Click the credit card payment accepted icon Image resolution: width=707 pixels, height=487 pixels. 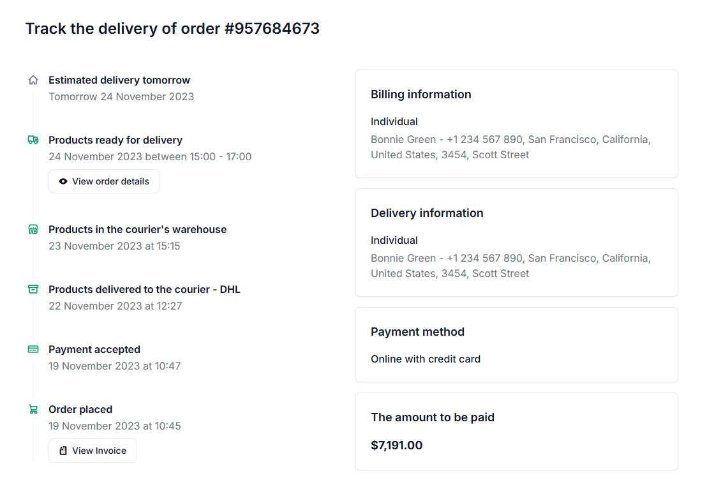point(33,349)
